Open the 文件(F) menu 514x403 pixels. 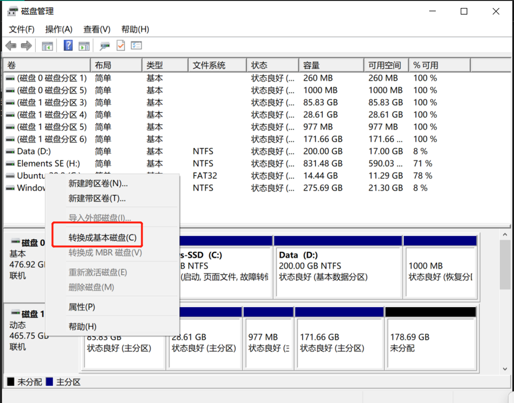point(22,30)
